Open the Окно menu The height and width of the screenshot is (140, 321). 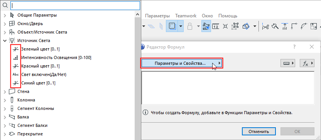click(207, 16)
